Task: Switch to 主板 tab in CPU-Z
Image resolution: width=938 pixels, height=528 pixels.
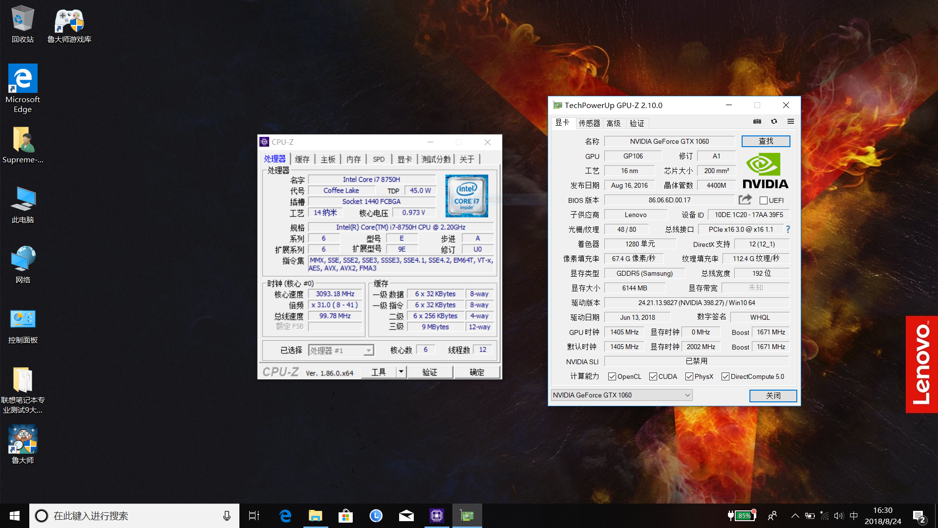Action: [328, 159]
